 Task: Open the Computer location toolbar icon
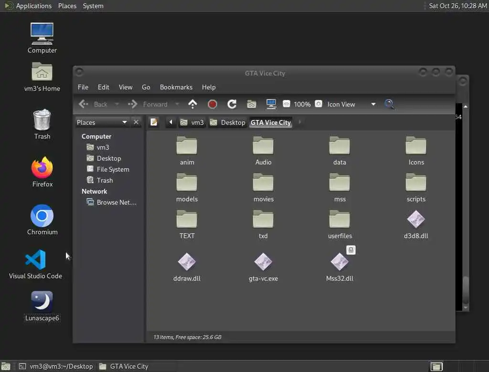coord(271,104)
